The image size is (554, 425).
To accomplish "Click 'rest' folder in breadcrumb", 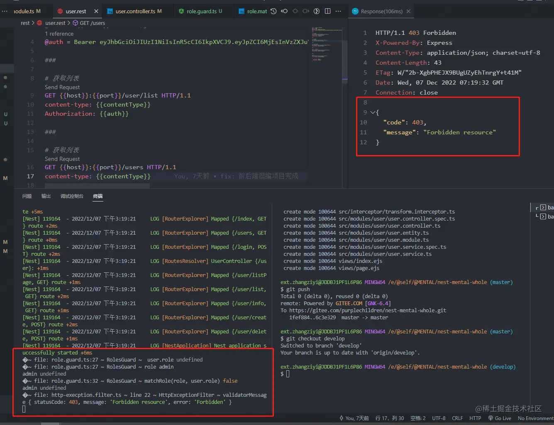I will pyautogui.click(x=25, y=23).
